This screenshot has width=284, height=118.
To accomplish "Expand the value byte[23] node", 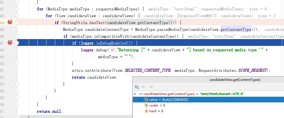I will point(140,100).
